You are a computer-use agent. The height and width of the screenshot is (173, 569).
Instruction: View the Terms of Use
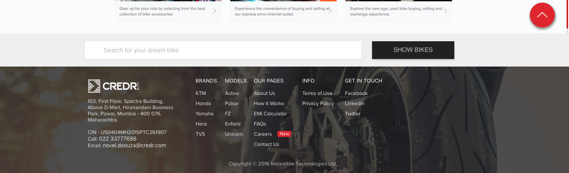[x=317, y=93]
